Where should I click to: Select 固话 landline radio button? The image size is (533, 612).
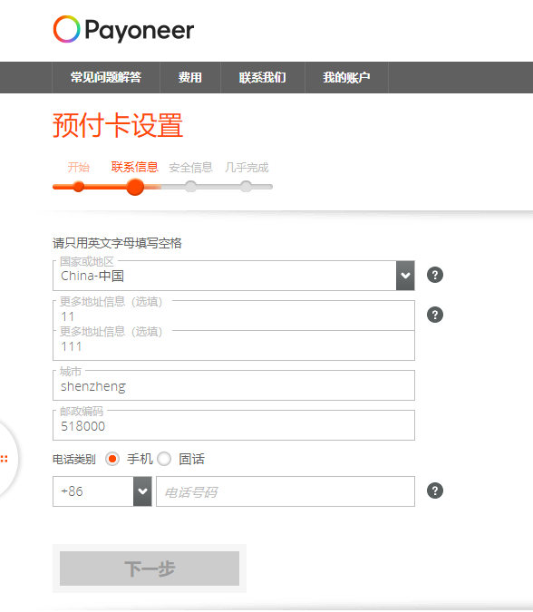pos(164,459)
